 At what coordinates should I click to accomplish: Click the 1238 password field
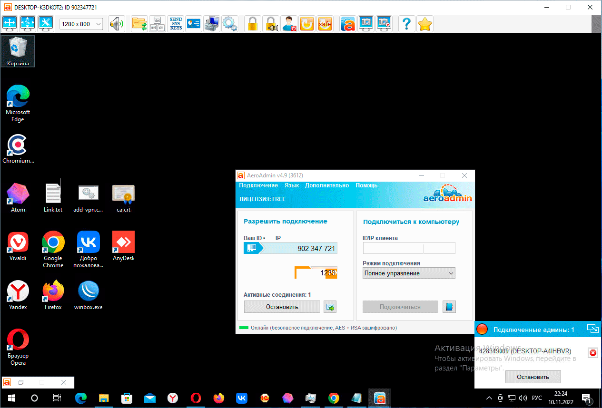[x=316, y=272]
